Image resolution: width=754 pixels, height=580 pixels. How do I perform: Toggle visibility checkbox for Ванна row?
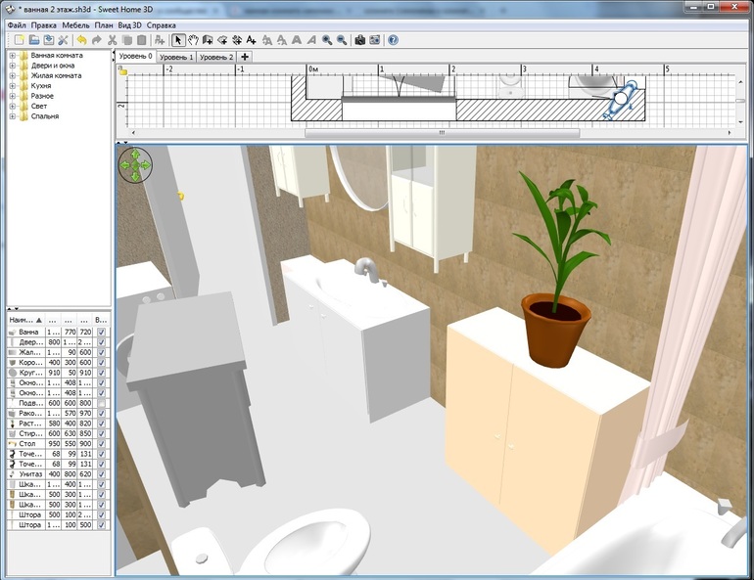[x=102, y=333]
